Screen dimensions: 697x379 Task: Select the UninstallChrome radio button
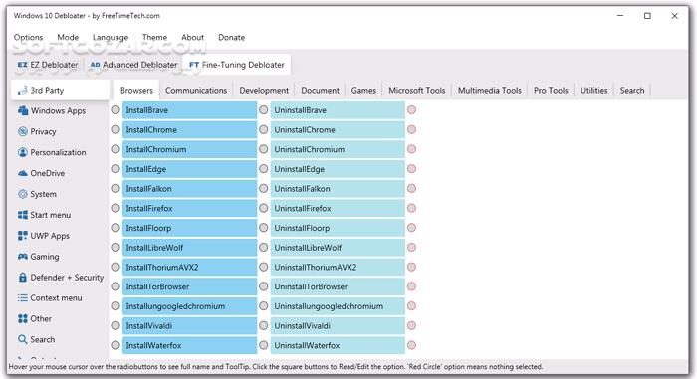click(x=264, y=129)
